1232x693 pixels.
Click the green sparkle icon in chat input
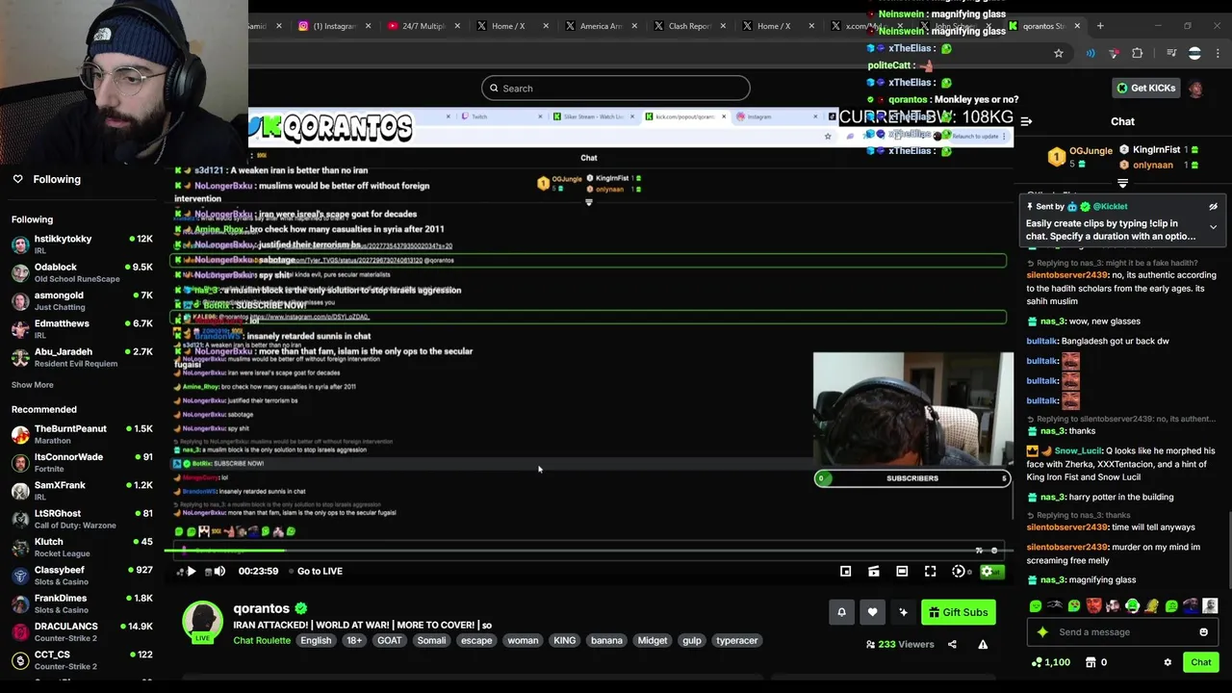coord(1042,632)
